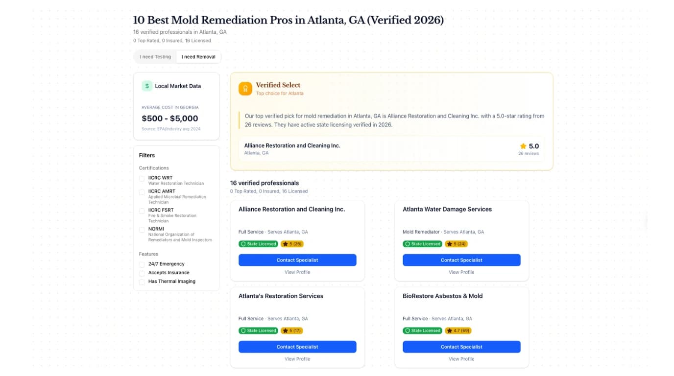Click the 4.7 star badge on BioRestore Asbestos & Mold

457,330
